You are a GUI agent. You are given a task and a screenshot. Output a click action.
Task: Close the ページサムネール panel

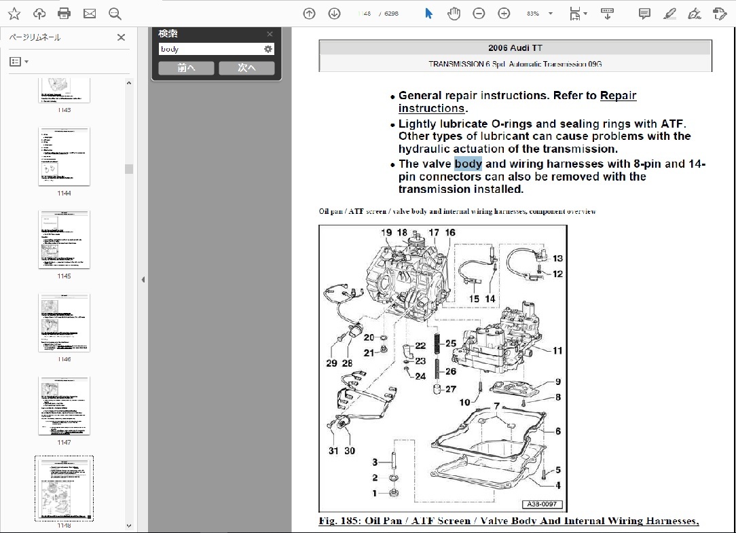click(x=121, y=37)
